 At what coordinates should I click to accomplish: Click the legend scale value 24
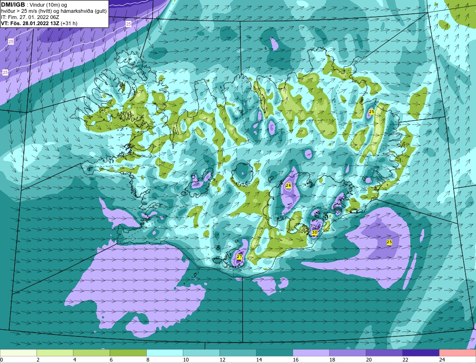coord(442,360)
